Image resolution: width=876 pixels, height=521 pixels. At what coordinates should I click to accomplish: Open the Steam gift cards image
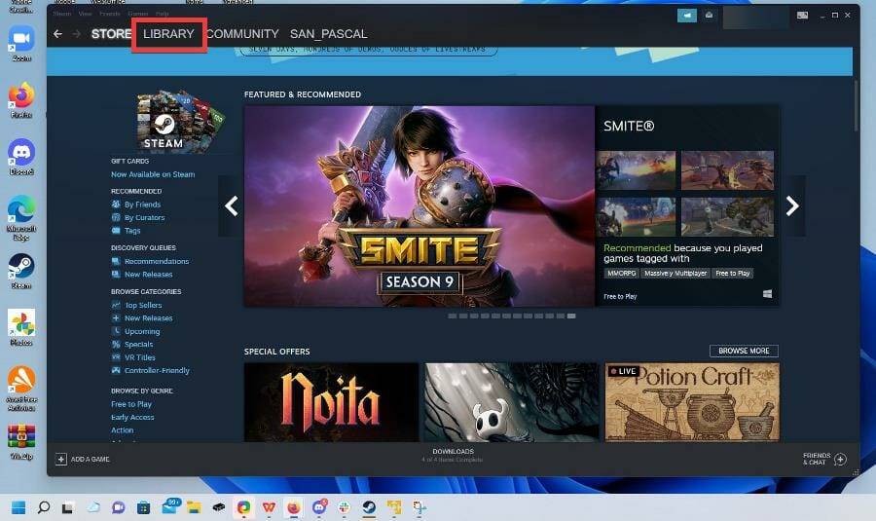pos(180,121)
